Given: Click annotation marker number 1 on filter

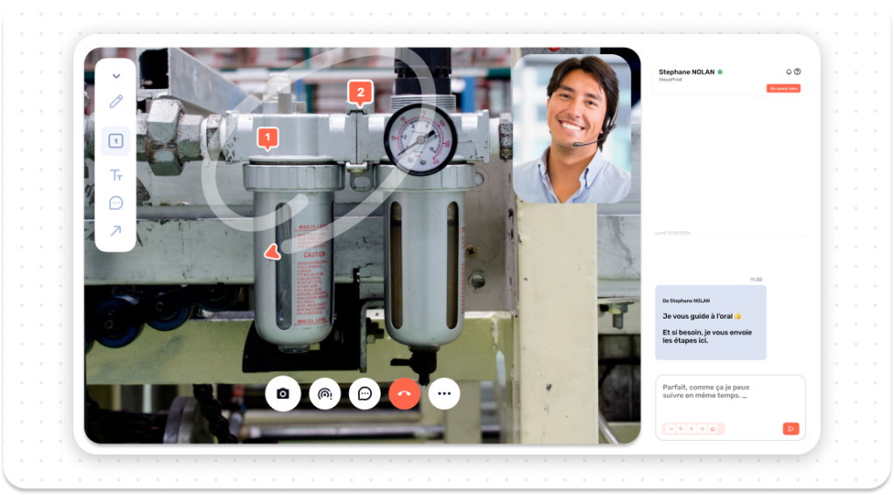Looking at the screenshot, I should pyautogui.click(x=268, y=137).
